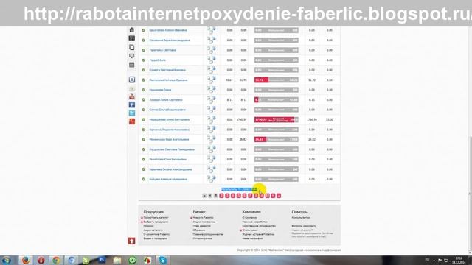Open Opera from the taskbar
472x265 pixels.
point(41,260)
